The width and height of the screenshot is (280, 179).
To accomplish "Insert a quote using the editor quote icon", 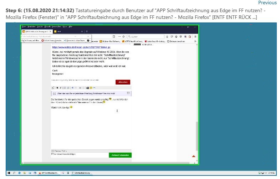I will 94,88.
